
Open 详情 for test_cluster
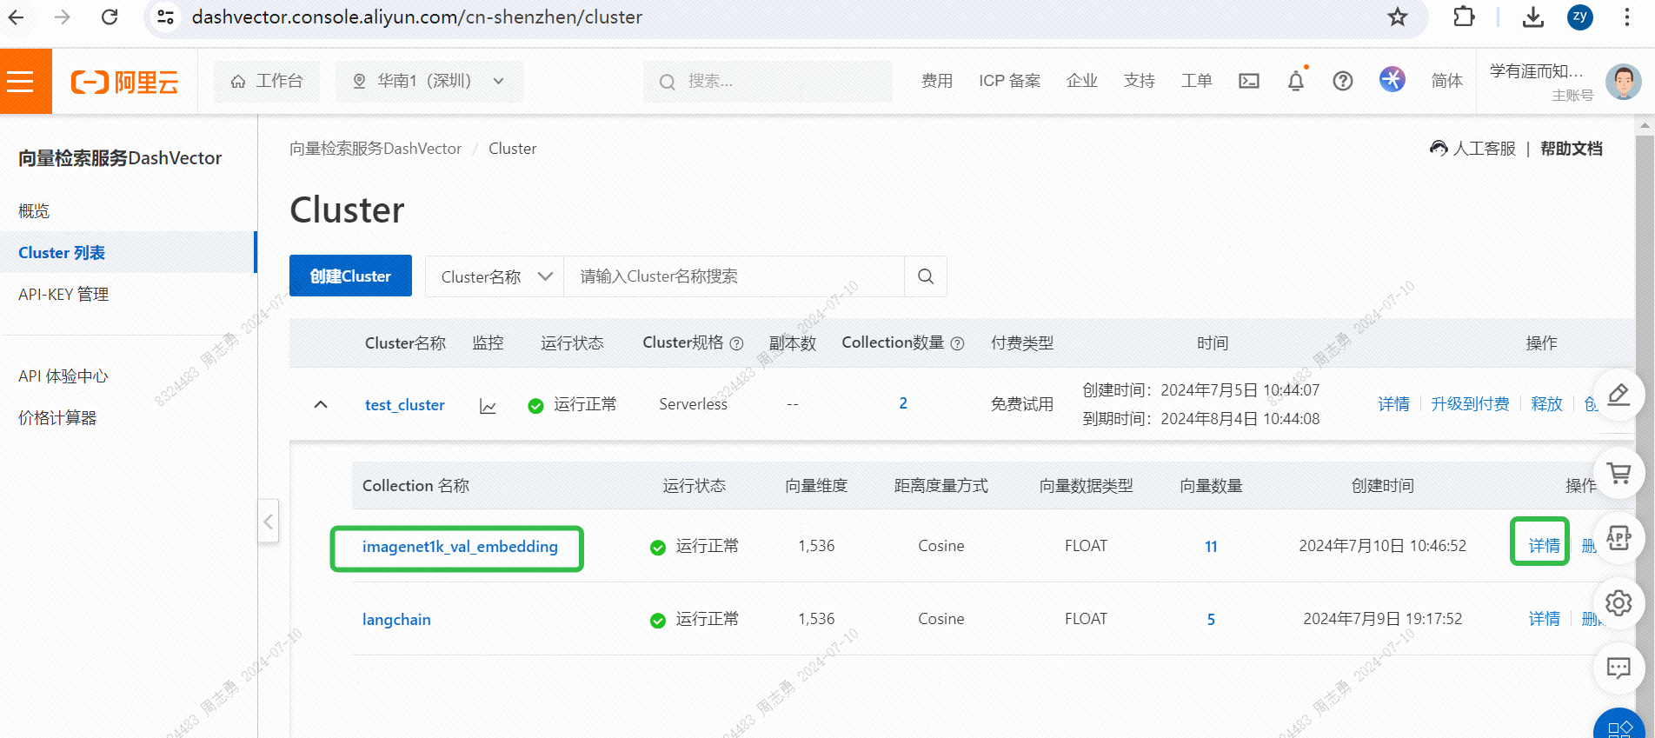(x=1394, y=404)
